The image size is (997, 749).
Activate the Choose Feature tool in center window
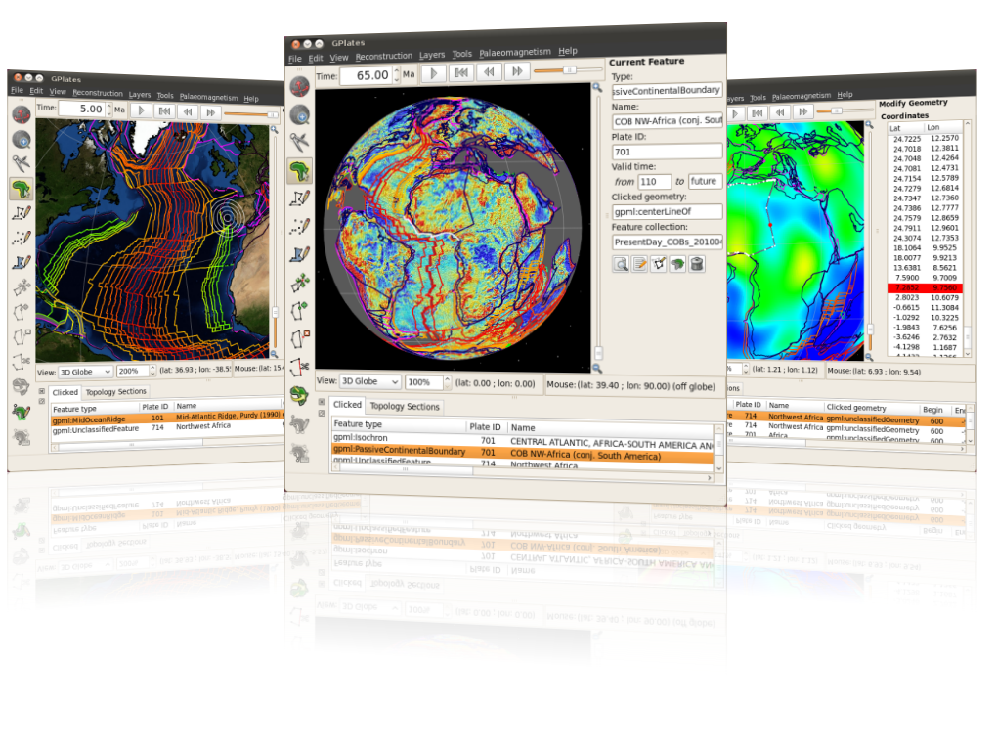click(299, 170)
